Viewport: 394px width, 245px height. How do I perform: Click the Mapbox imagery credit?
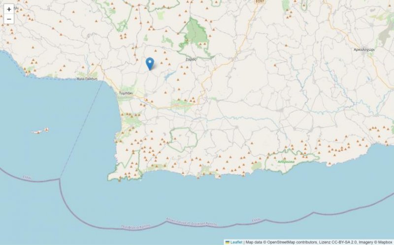tap(386, 242)
